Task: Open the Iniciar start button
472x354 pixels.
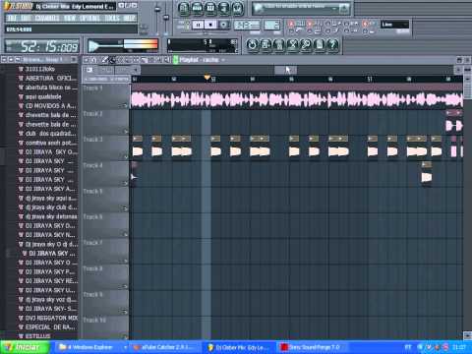Action: click(x=25, y=347)
